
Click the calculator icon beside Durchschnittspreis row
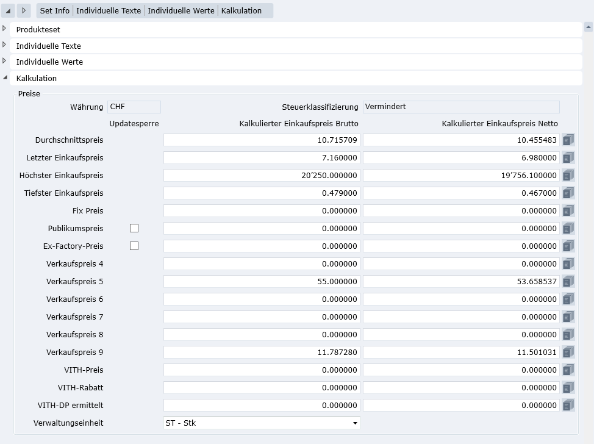pos(568,140)
